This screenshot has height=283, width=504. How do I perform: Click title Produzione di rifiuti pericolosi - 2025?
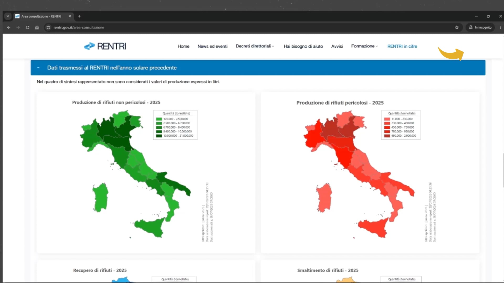tap(340, 103)
